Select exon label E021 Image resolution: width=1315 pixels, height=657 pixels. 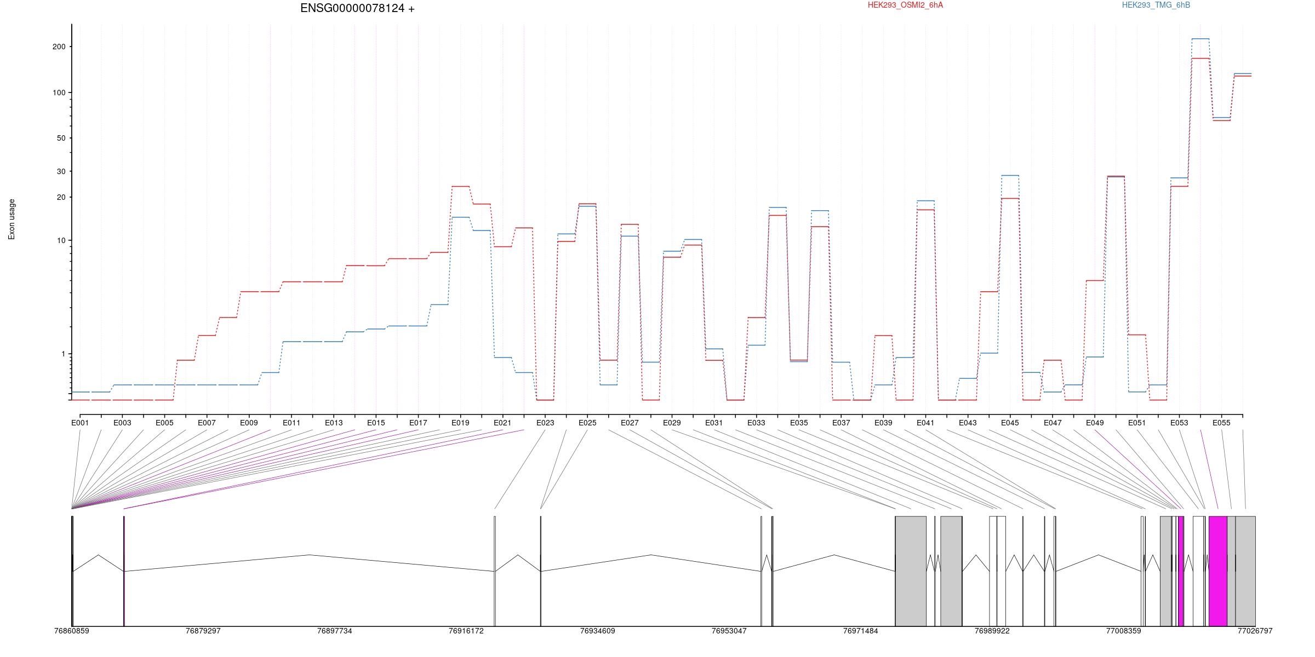tap(502, 423)
